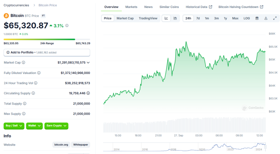The height and width of the screenshot is (154, 280).
Task: Open the News tab
Action: (148, 7)
